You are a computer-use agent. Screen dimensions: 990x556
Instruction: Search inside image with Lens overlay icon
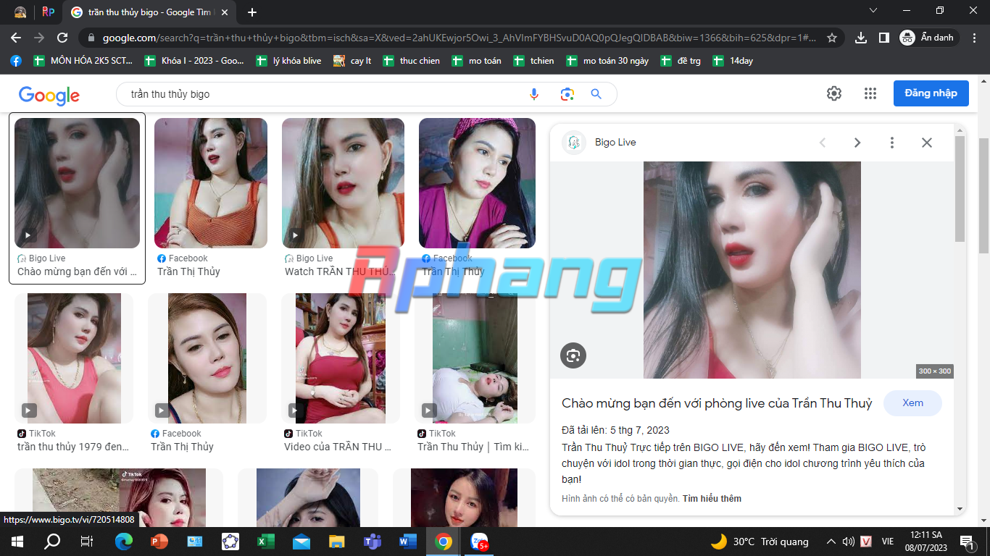pyautogui.click(x=573, y=355)
